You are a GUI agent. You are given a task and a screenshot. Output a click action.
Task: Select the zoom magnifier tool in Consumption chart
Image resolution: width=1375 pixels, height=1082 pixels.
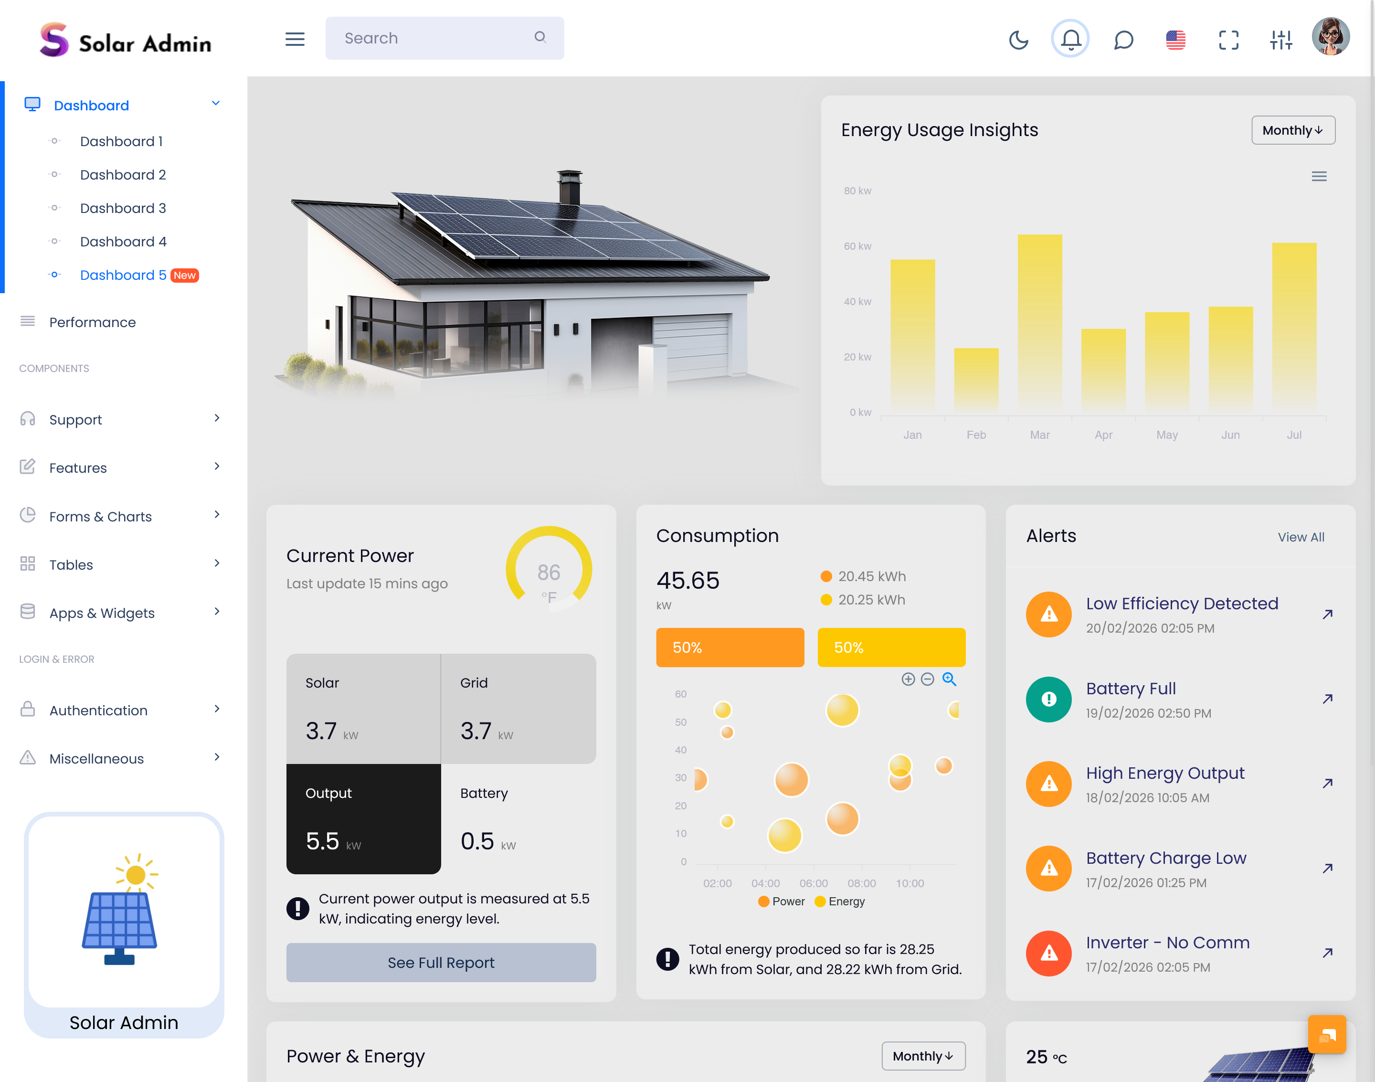click(949, 680)
